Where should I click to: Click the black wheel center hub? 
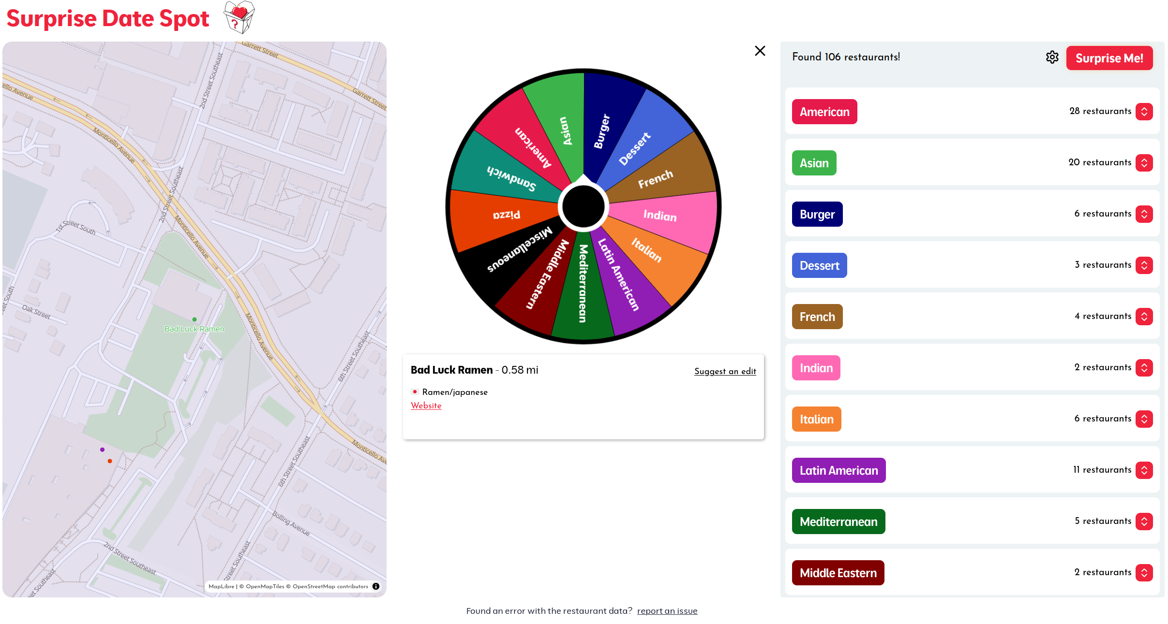point(583,206)
